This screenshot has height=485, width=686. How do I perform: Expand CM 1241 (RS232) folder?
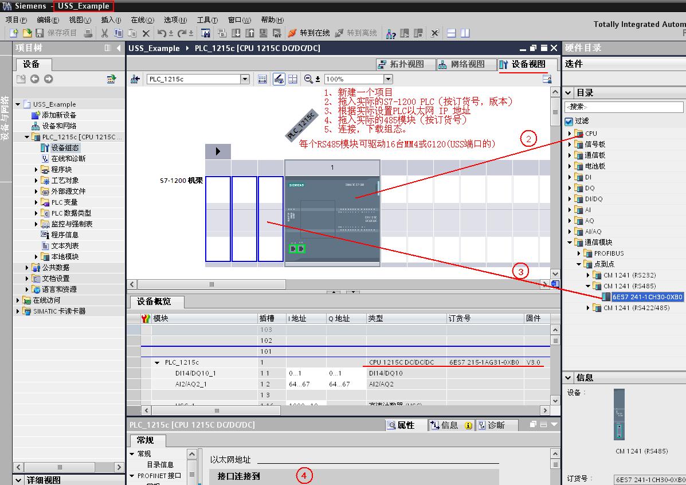pos(588,275)
